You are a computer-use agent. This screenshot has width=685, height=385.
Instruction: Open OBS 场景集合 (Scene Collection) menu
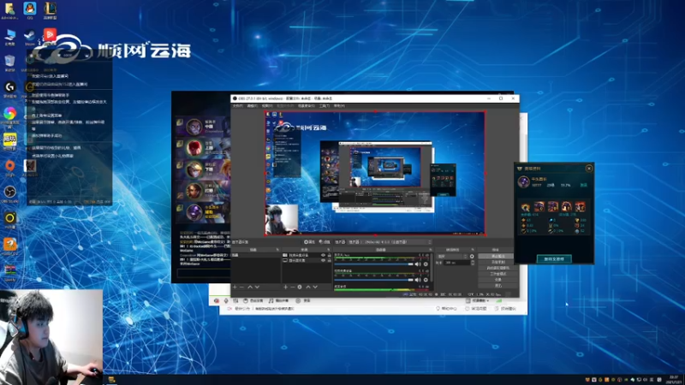point(307,105)
